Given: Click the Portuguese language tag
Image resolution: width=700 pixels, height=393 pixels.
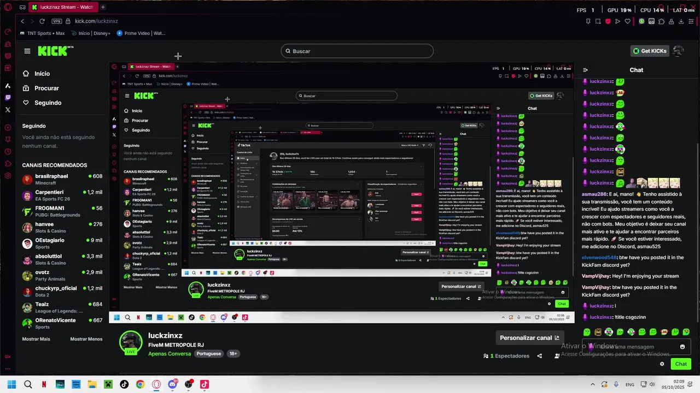Looking at the screenshot, I should pos(209,354).
